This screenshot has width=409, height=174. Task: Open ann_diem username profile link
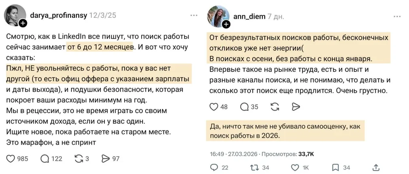[x=249, y=16]
